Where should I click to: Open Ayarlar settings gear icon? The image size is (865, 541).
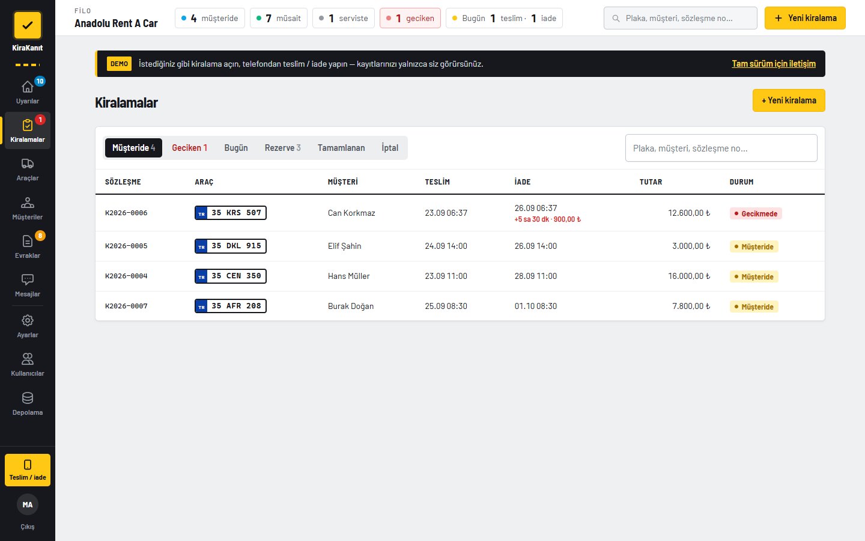28,320
